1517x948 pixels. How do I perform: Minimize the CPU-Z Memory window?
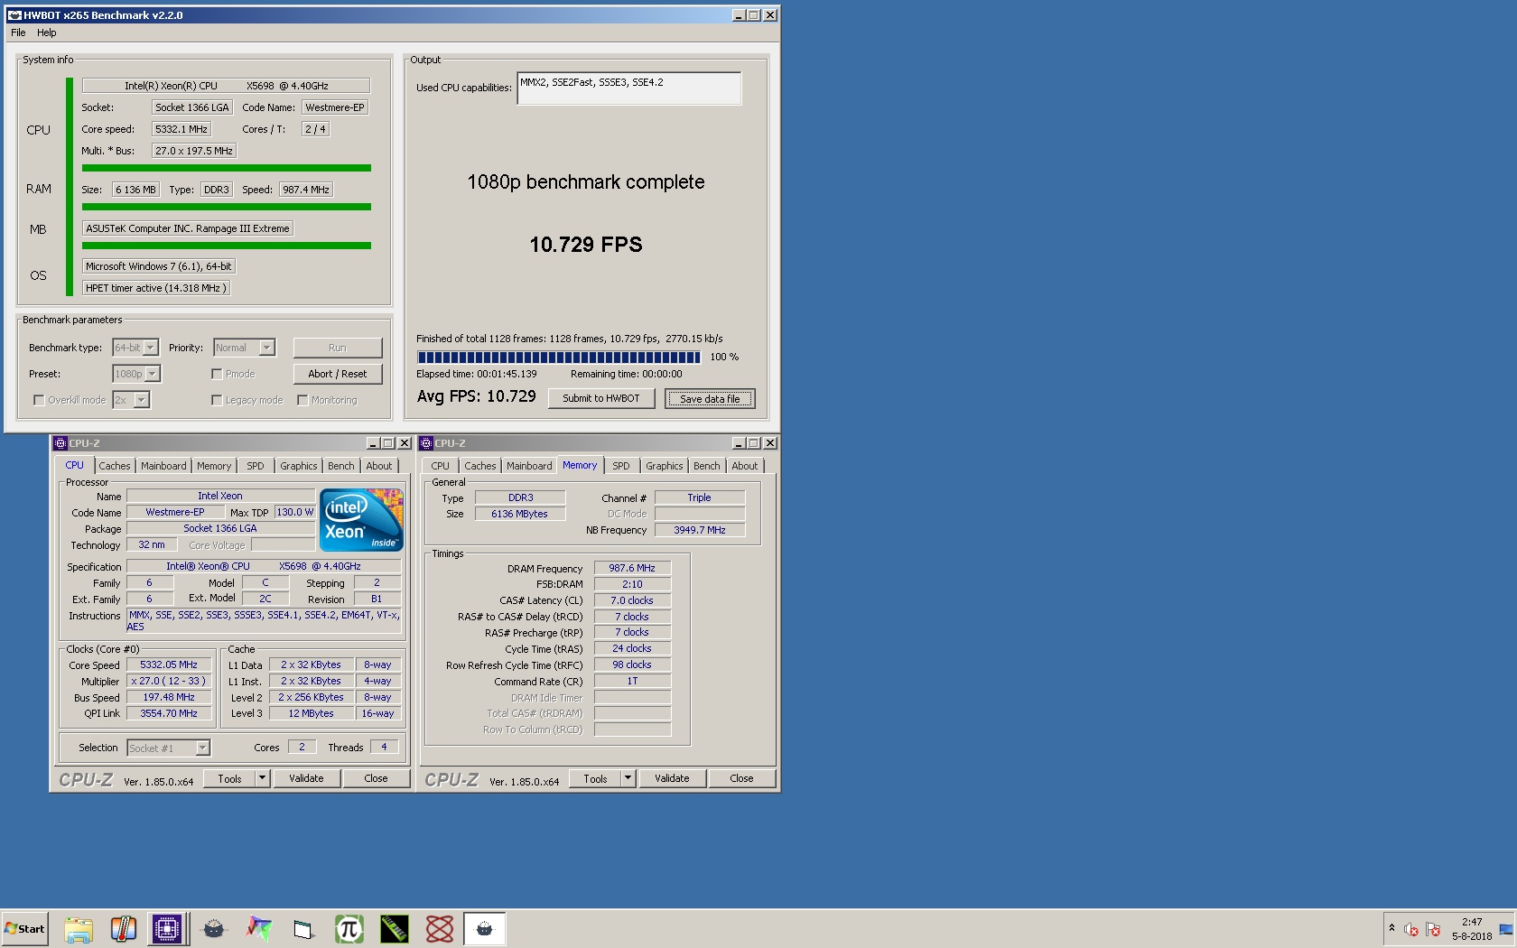(x=739, y=443)
